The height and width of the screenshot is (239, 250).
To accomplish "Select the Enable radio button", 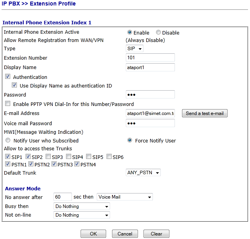I will tap(129, 33).
